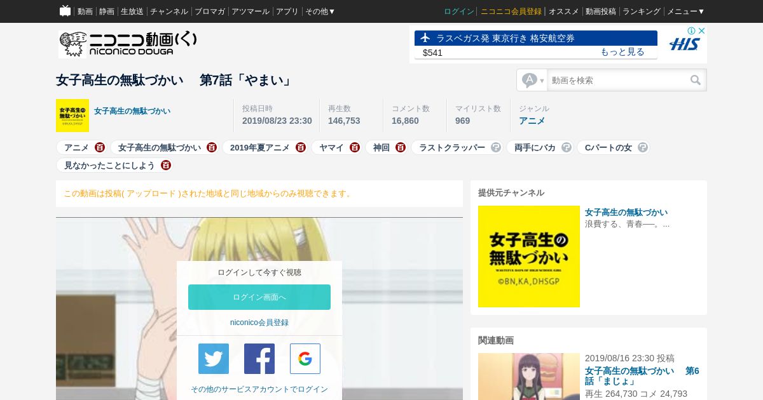The image size is (763, 400).
Task: Open search target selector dropdown
Action: (533, 80)
